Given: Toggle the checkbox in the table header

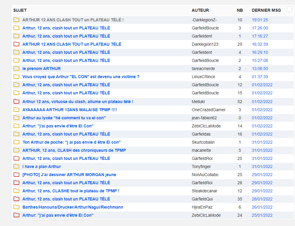Looking at the screenshot, I should pos(290,9).
